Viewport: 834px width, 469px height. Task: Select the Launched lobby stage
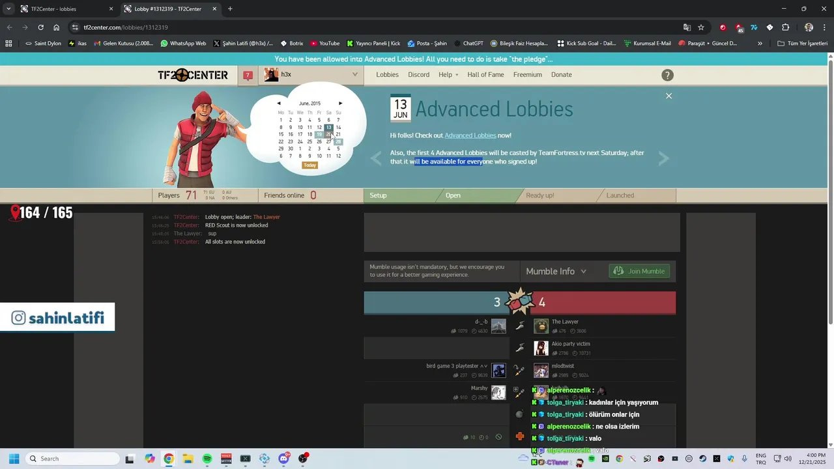pos(636,195)
